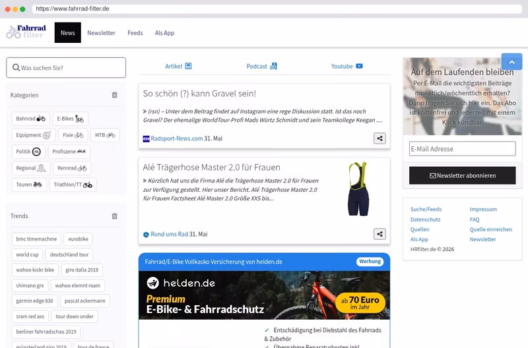This screenshot has width=528, height=348.
Task: Click the Werbung badge
Action: (370, 261)
